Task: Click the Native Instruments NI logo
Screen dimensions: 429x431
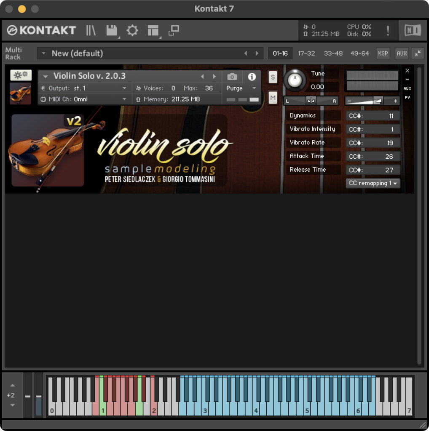Action: coord(413,30)
